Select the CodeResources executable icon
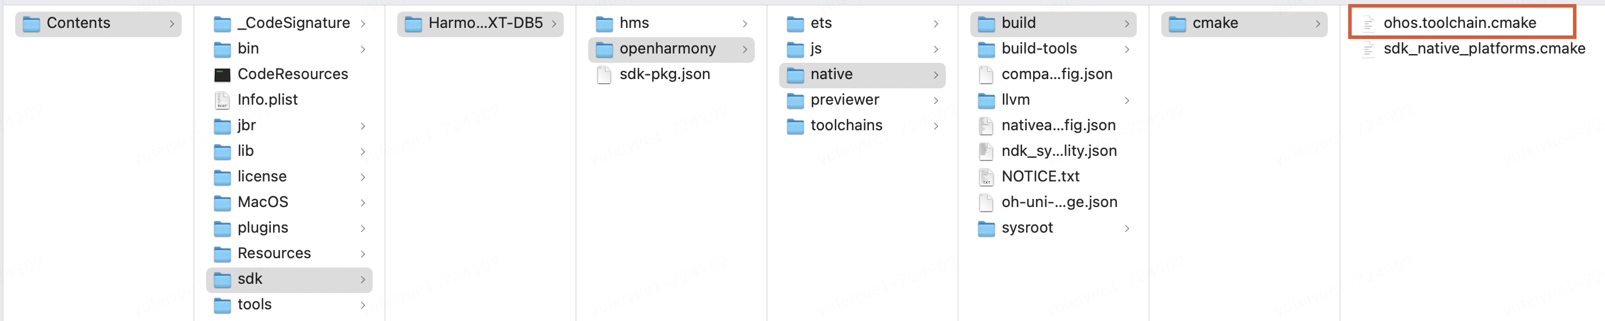The width and height of the screenshot is (1605, 321). pyautogui.click(x=222, y=74)
